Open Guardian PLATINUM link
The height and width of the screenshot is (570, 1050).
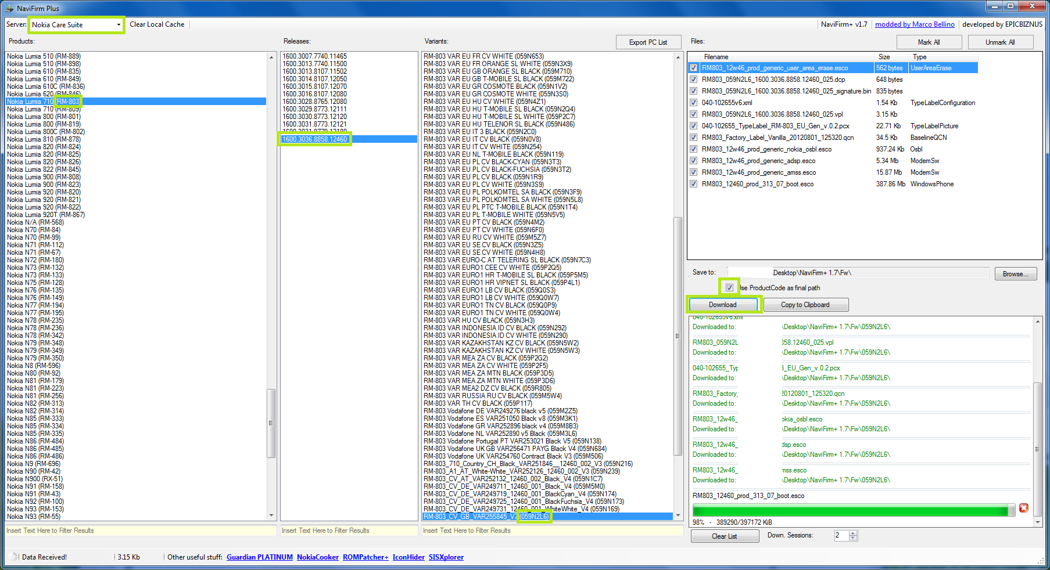[260, 557]
